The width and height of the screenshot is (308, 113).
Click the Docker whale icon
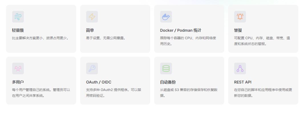[x=166, y=17]
